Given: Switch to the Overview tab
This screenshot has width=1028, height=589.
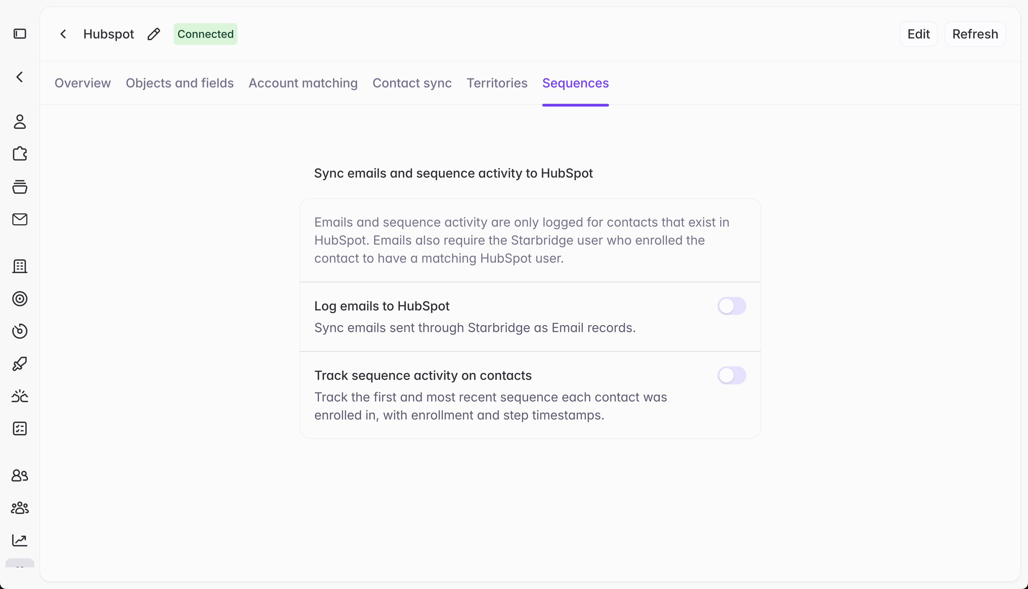Looking at the screenshot, I should point(83,83).
